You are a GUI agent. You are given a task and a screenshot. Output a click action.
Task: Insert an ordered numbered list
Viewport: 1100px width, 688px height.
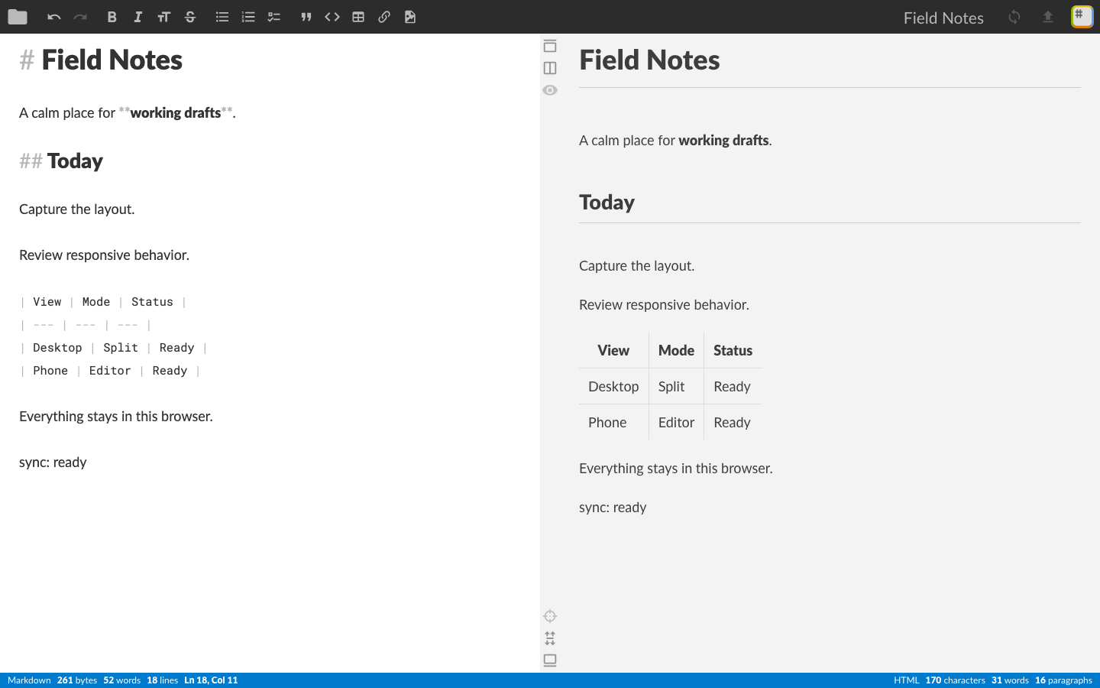247,17
